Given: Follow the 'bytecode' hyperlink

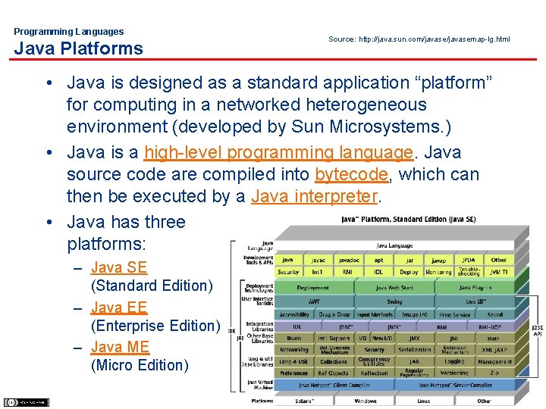Looking at the screenshot, I should click(351, 174).
